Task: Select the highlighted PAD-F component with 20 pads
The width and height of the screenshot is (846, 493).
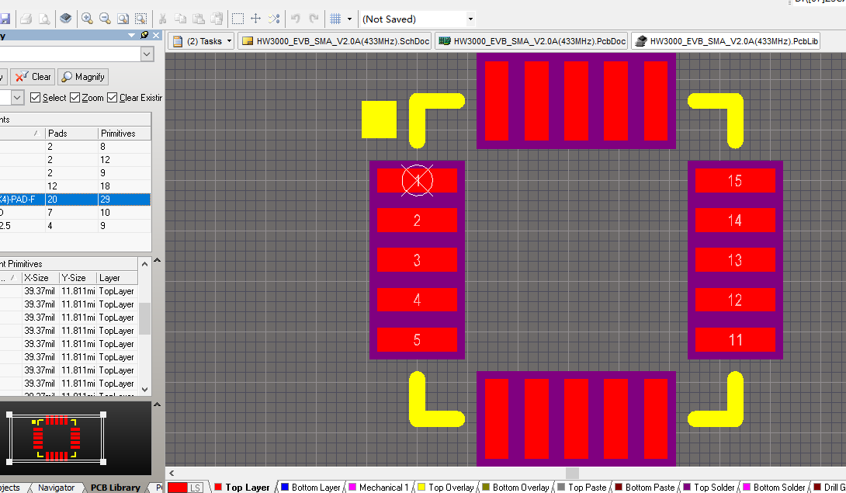Action: (75, 200)
